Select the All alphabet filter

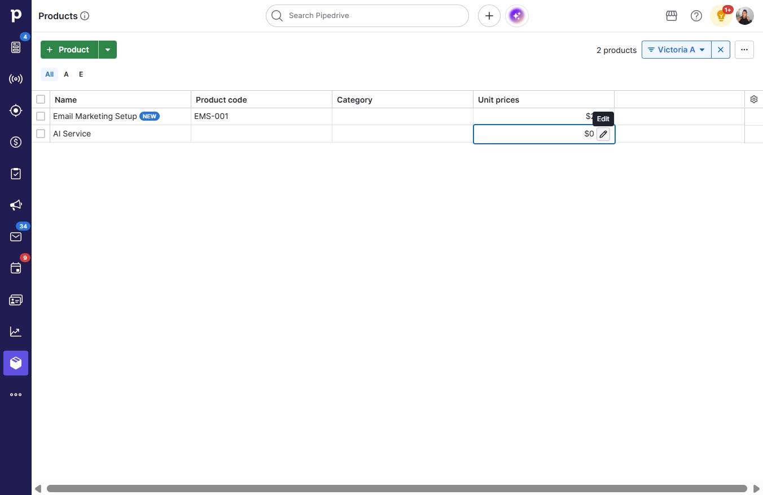pyautogui.click(x=50, y=74)
